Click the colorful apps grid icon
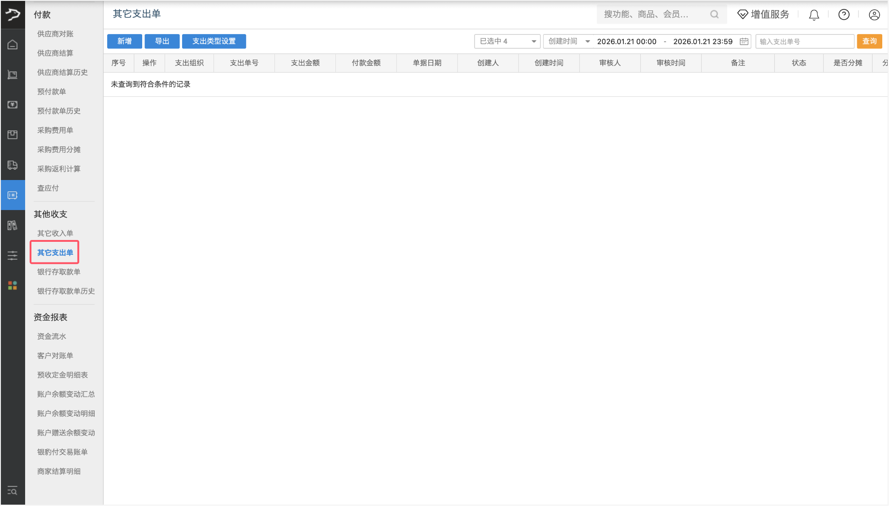 tap(13, 285)
